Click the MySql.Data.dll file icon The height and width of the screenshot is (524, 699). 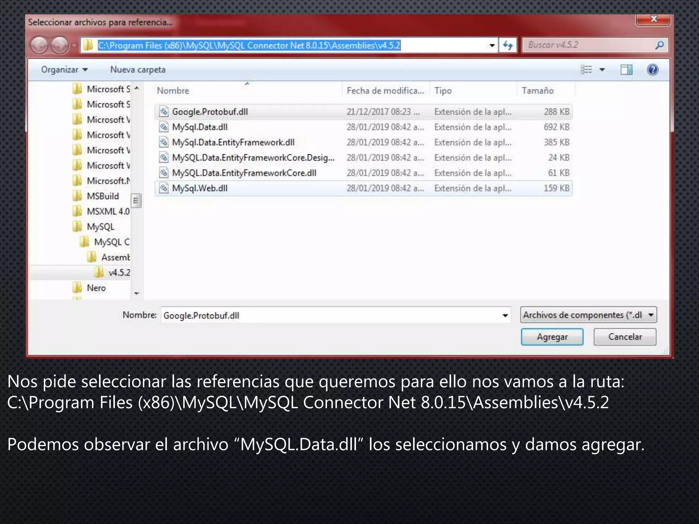coord(164,127)
